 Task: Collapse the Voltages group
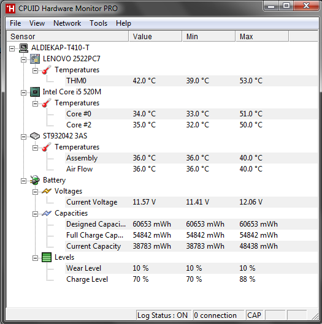pyautogui.click(x=35, y=192)
